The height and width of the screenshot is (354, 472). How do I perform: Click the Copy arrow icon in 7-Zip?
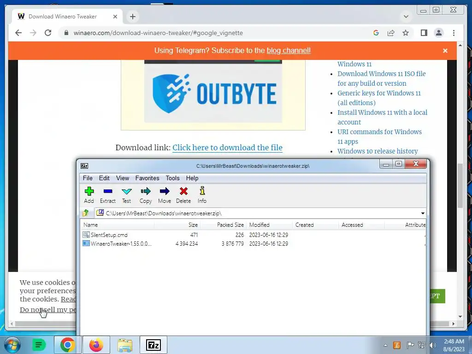(x=145, y=191)
